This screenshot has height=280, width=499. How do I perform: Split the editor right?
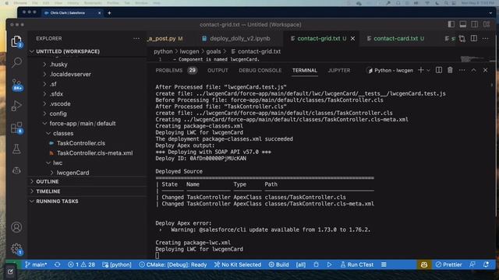point(474,38)
